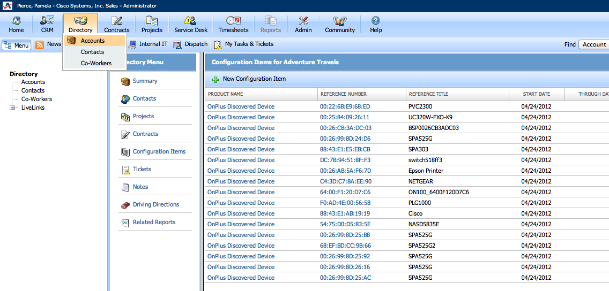Click the UC320W-FXO-K9 reference title cell
The width and height of the screenshot is (609, 291).
pyautogui.click(x=430, y=117)
